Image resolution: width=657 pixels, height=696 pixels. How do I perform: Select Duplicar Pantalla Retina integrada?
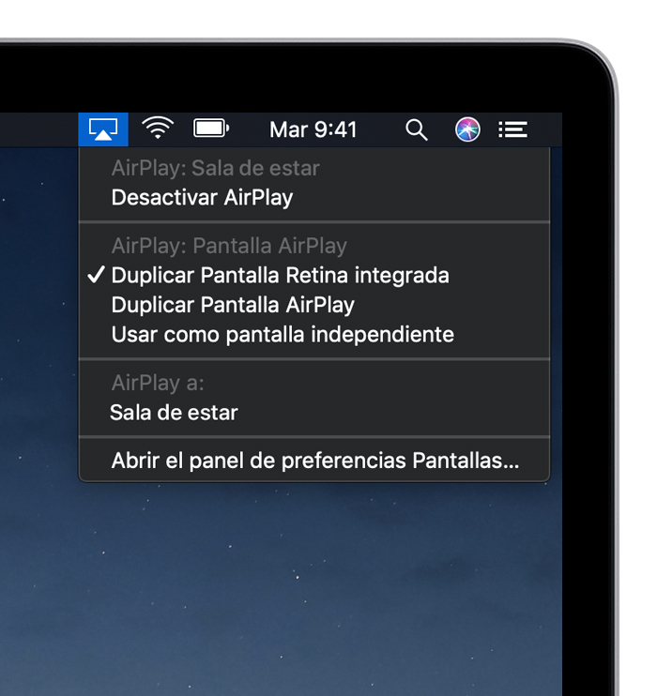coord(314,275)
